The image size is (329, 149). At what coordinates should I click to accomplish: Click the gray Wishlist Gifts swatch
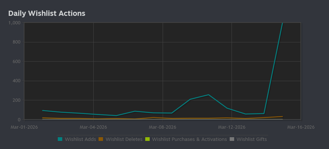pos(232,139)
